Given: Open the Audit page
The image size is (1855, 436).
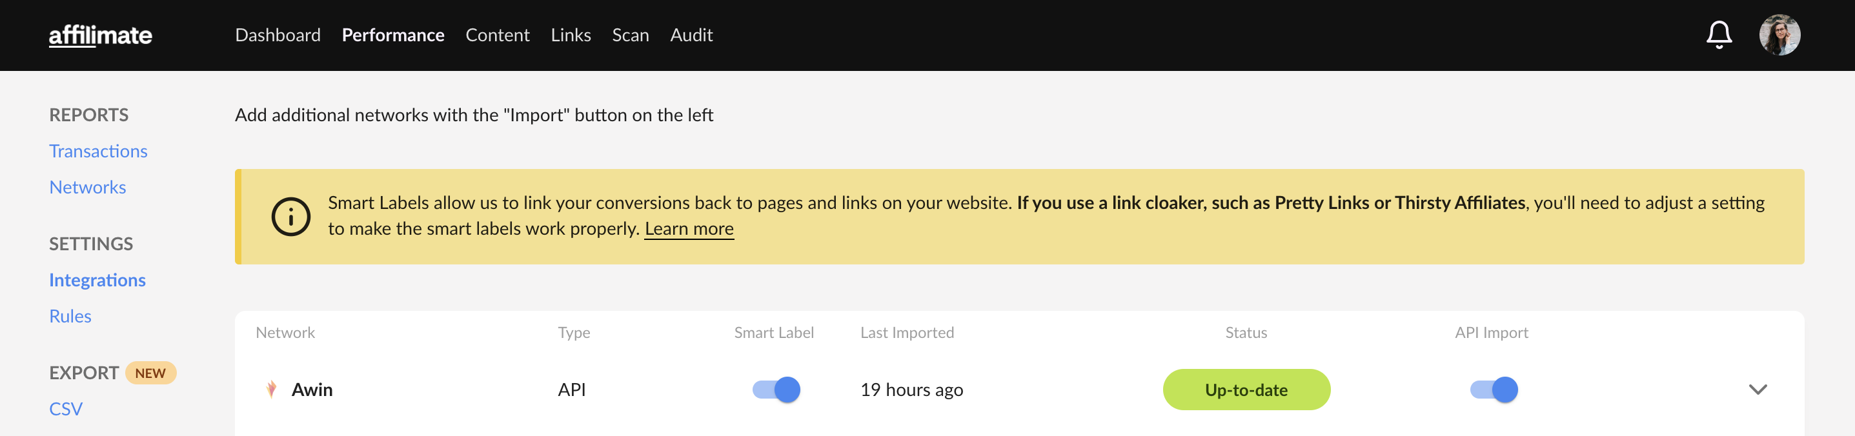Looking at the screenshot, I should click(691, 35).
